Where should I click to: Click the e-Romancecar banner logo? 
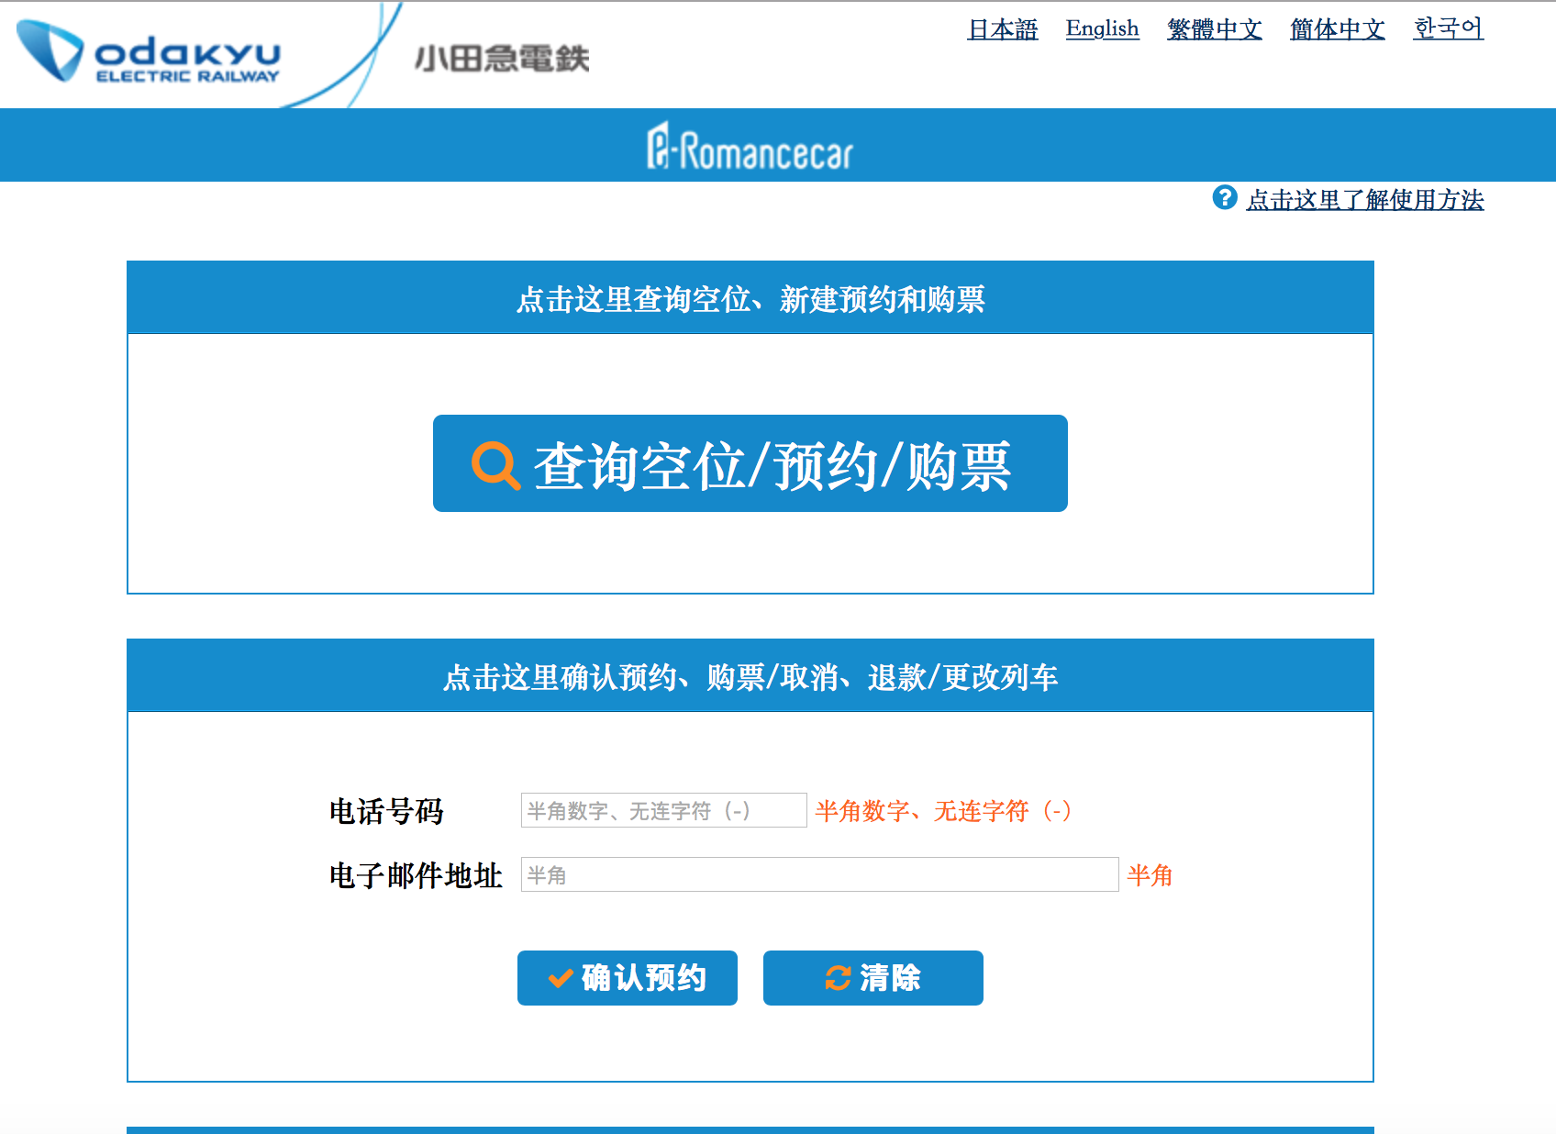[x=750, y=147]
